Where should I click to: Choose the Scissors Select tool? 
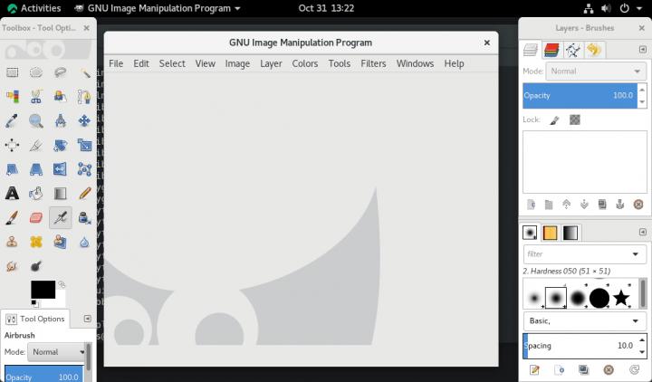coord(36,96)
